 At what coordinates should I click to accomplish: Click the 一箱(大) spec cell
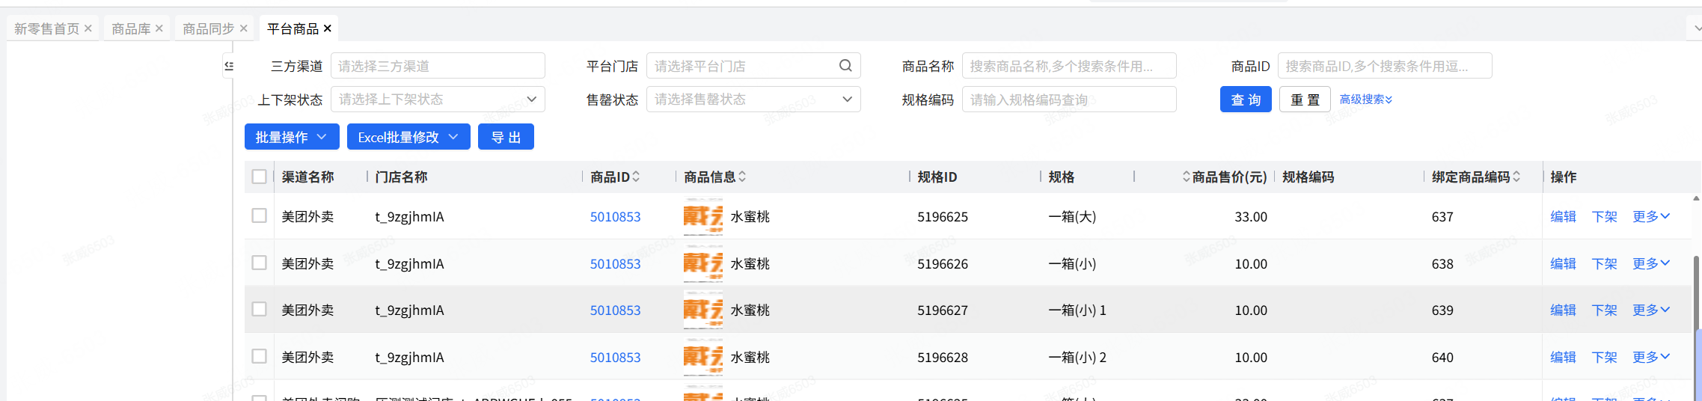pyautogui.click(x=1072, y=217)
